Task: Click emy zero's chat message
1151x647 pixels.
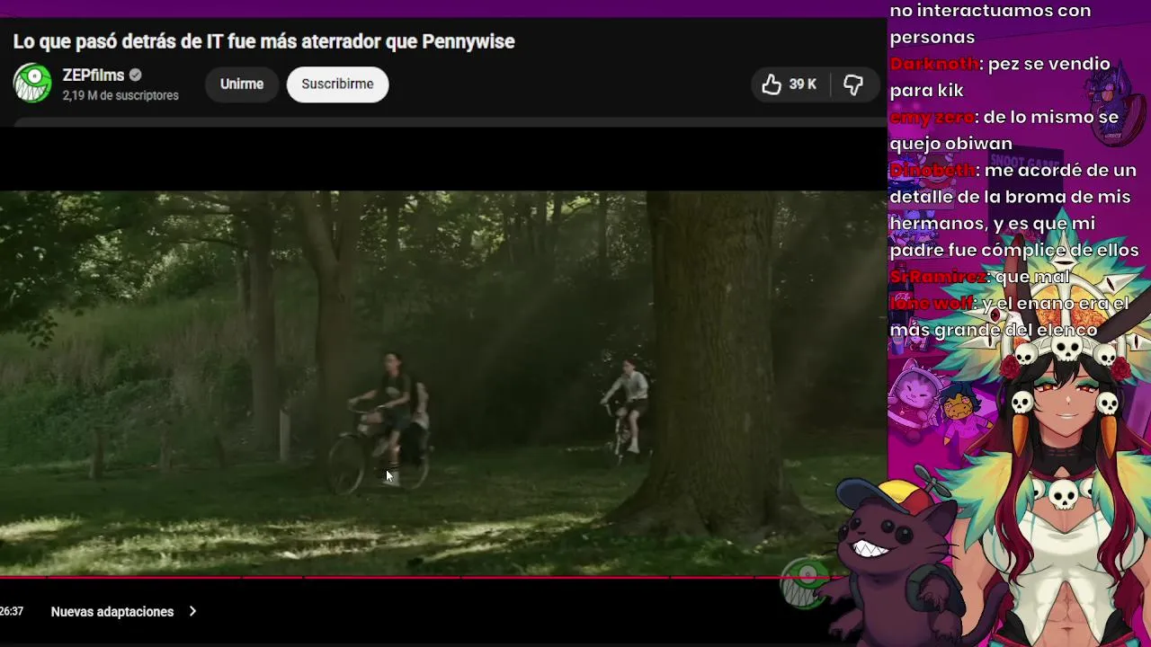Action: (1004, 130)
